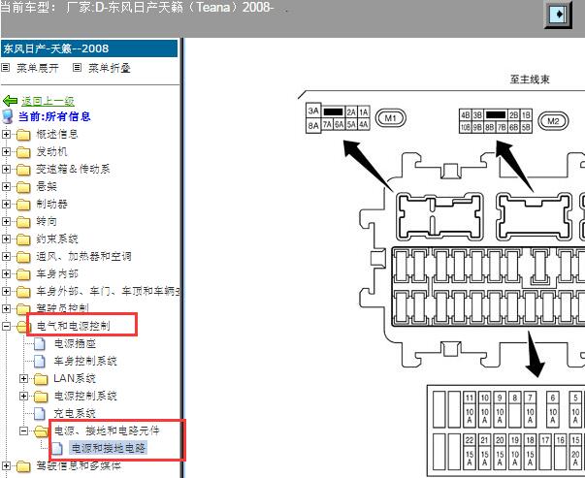This screenshot has height=478, width=585.
Task: Click the 车身内部 folder icon
Action: pos(23,274)
